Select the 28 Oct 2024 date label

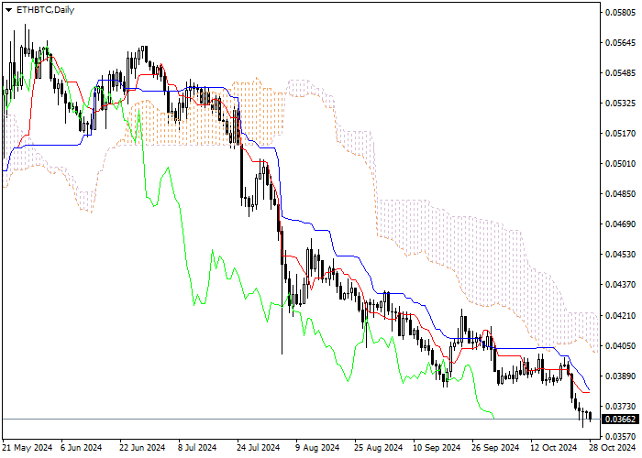click(613, 447)
